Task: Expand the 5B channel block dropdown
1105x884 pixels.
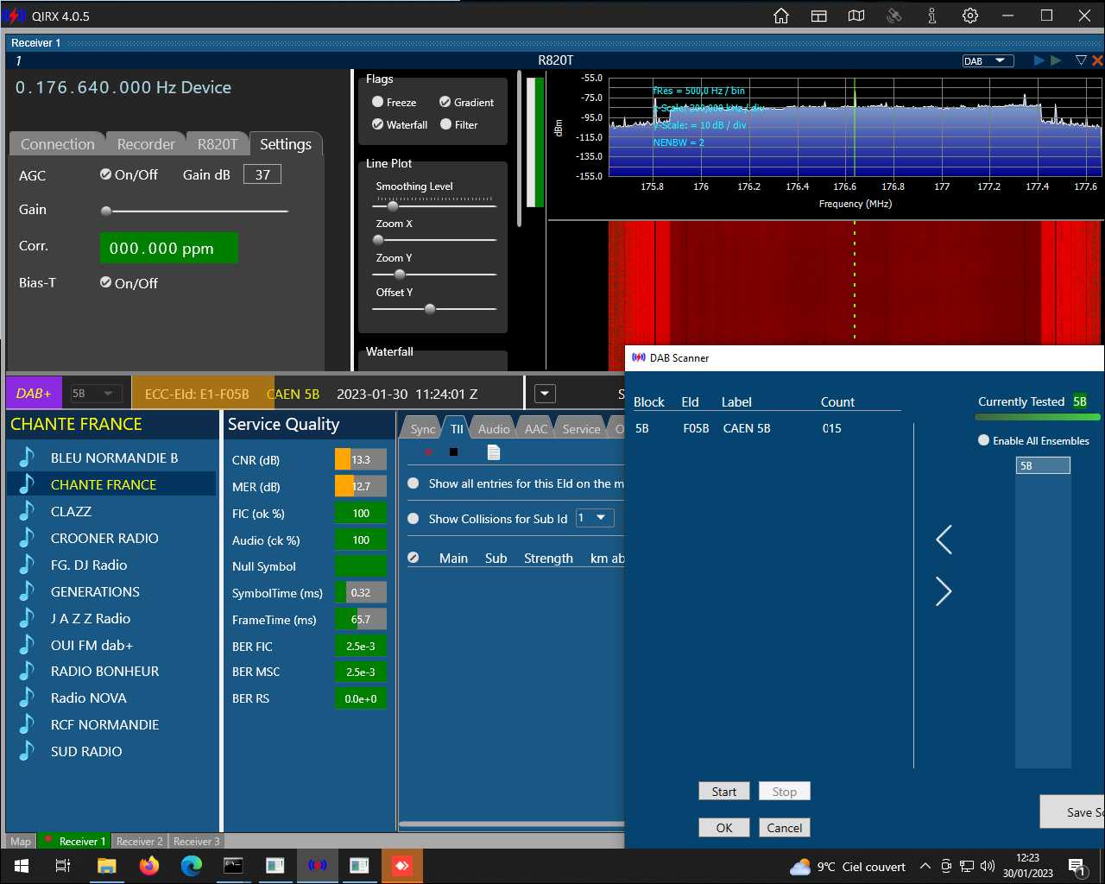Action: (93, 393)
